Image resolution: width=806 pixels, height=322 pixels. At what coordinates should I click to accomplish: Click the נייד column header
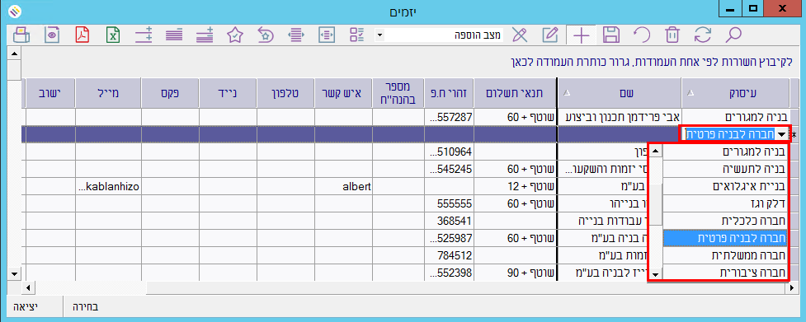(228, 93)
